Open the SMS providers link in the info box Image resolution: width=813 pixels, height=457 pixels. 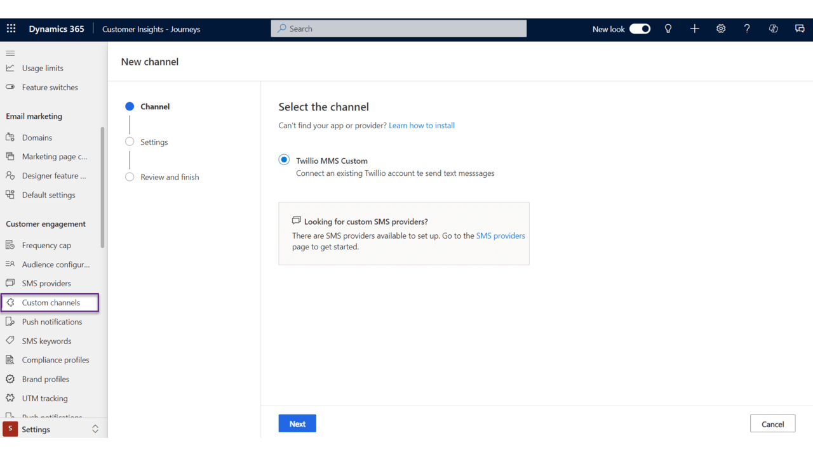501,235
